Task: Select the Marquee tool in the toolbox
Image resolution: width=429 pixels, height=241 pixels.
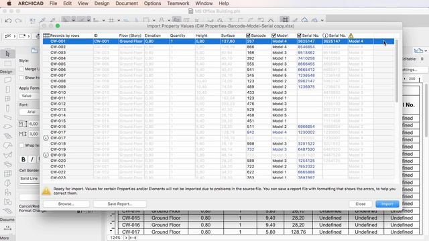Action: pyautogui.click(x=7, y=64)
